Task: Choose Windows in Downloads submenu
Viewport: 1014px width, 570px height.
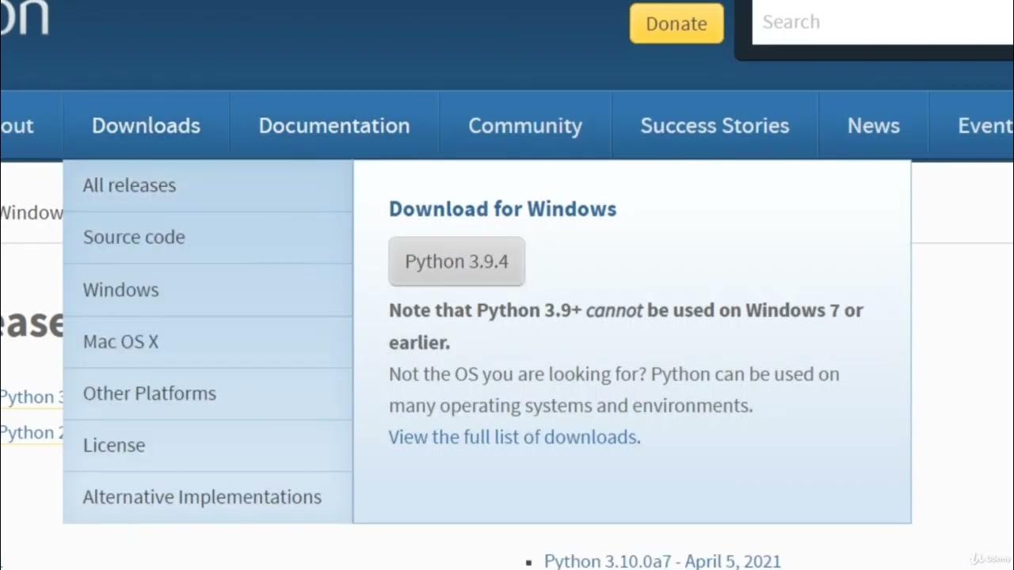Action: pyautogui.click(x=208, y=290)
